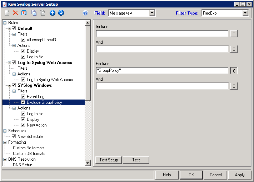254x182 pixels.
Task: Collapse the SYSlog Windows rule node
Action: [x=9, y=85]
